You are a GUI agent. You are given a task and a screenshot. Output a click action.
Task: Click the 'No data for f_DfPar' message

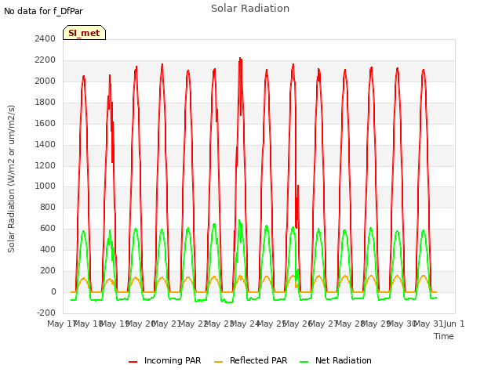click(43, 11)
